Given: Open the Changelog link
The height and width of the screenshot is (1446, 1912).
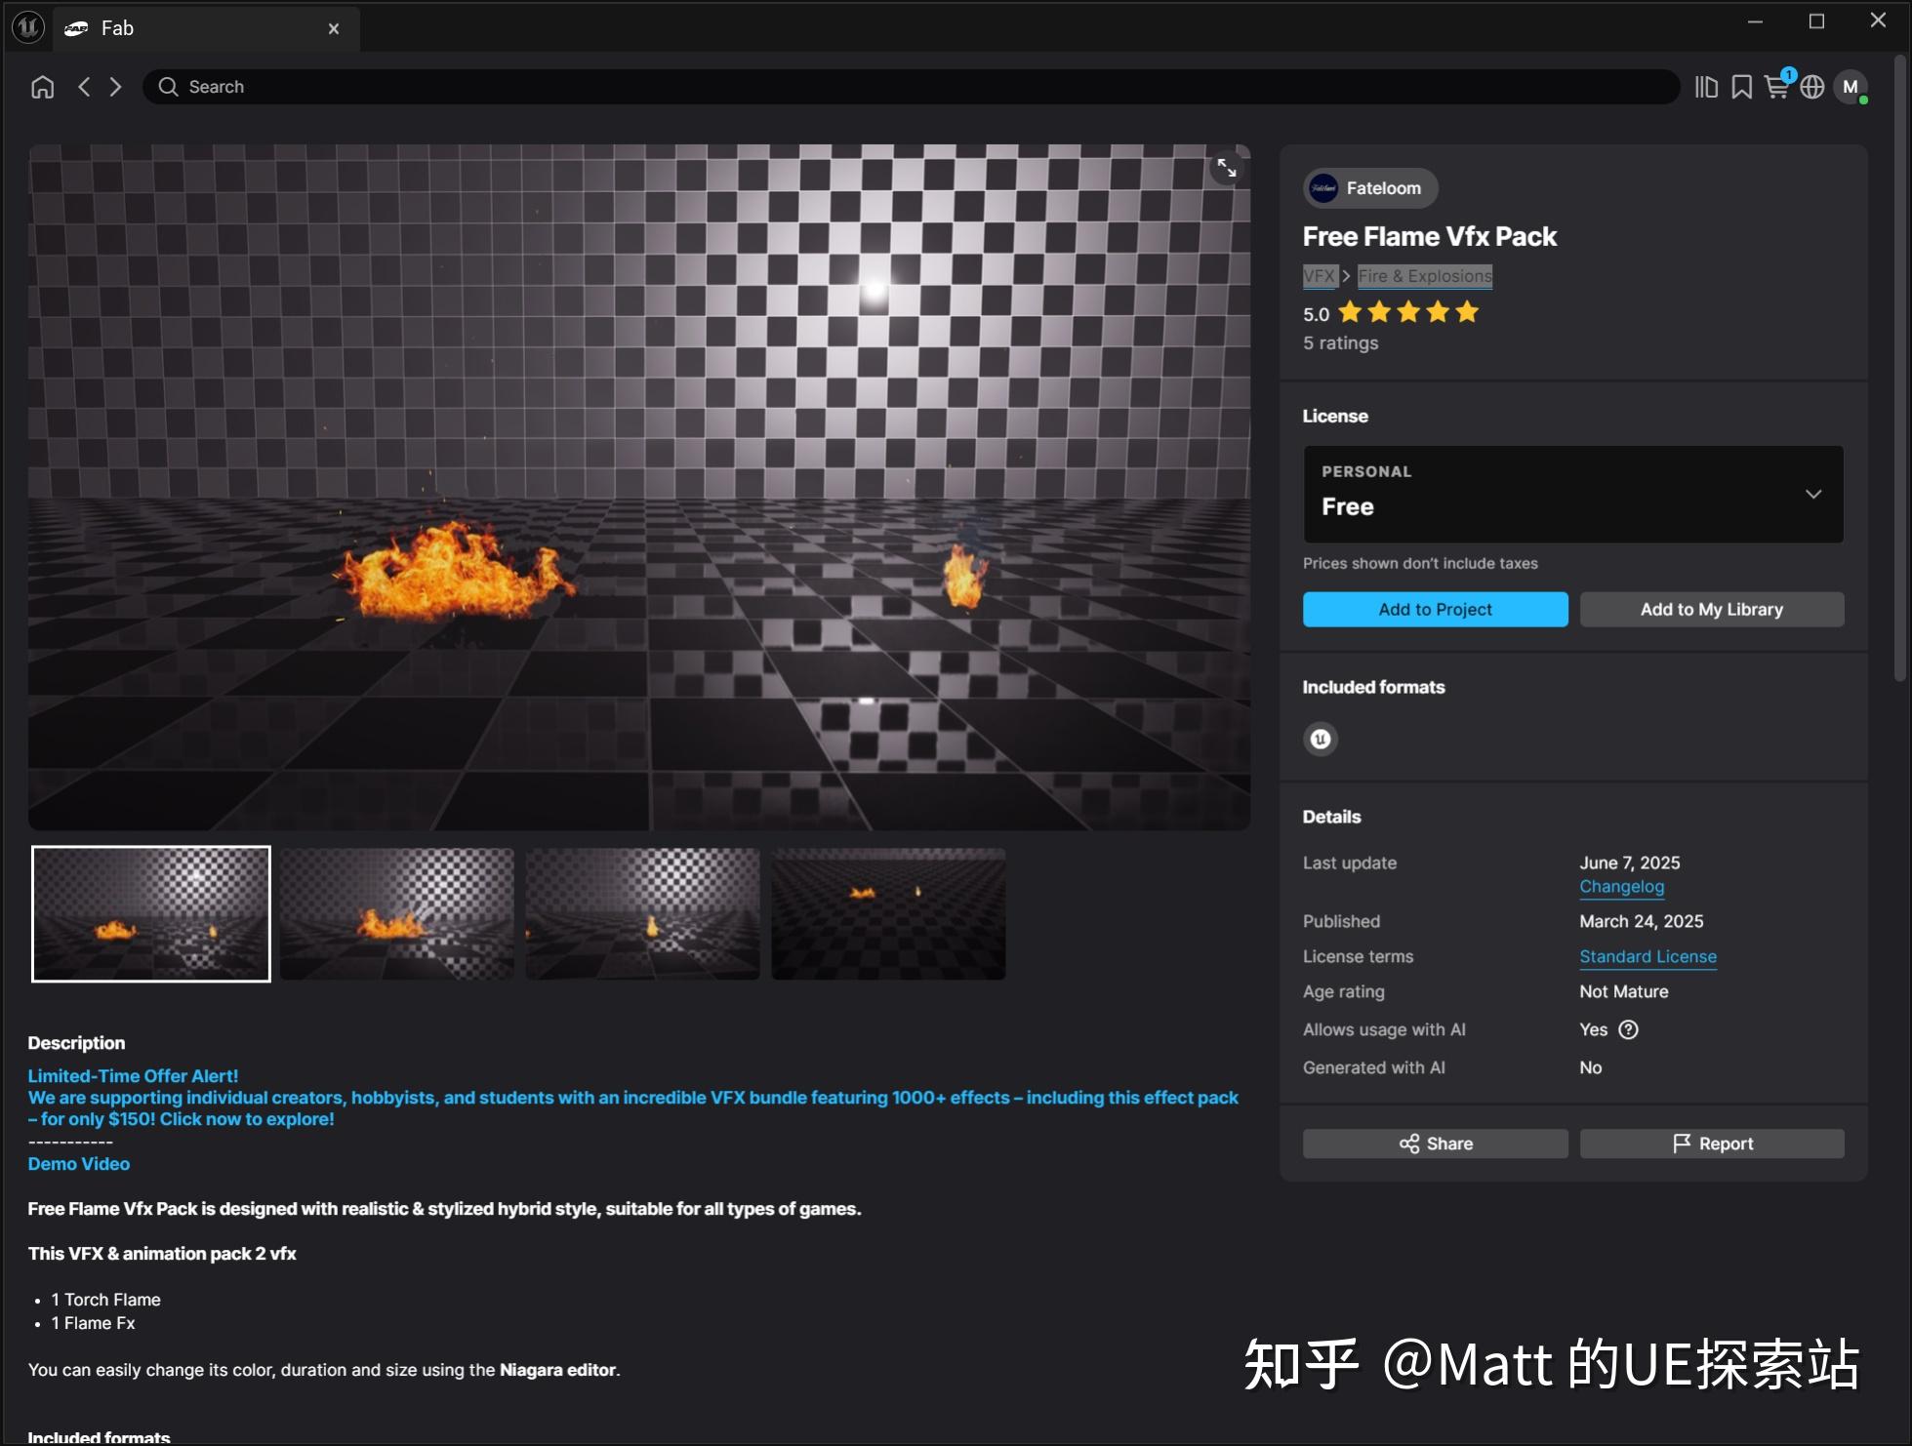Looking at the screenshot, I should [1621, 886].
